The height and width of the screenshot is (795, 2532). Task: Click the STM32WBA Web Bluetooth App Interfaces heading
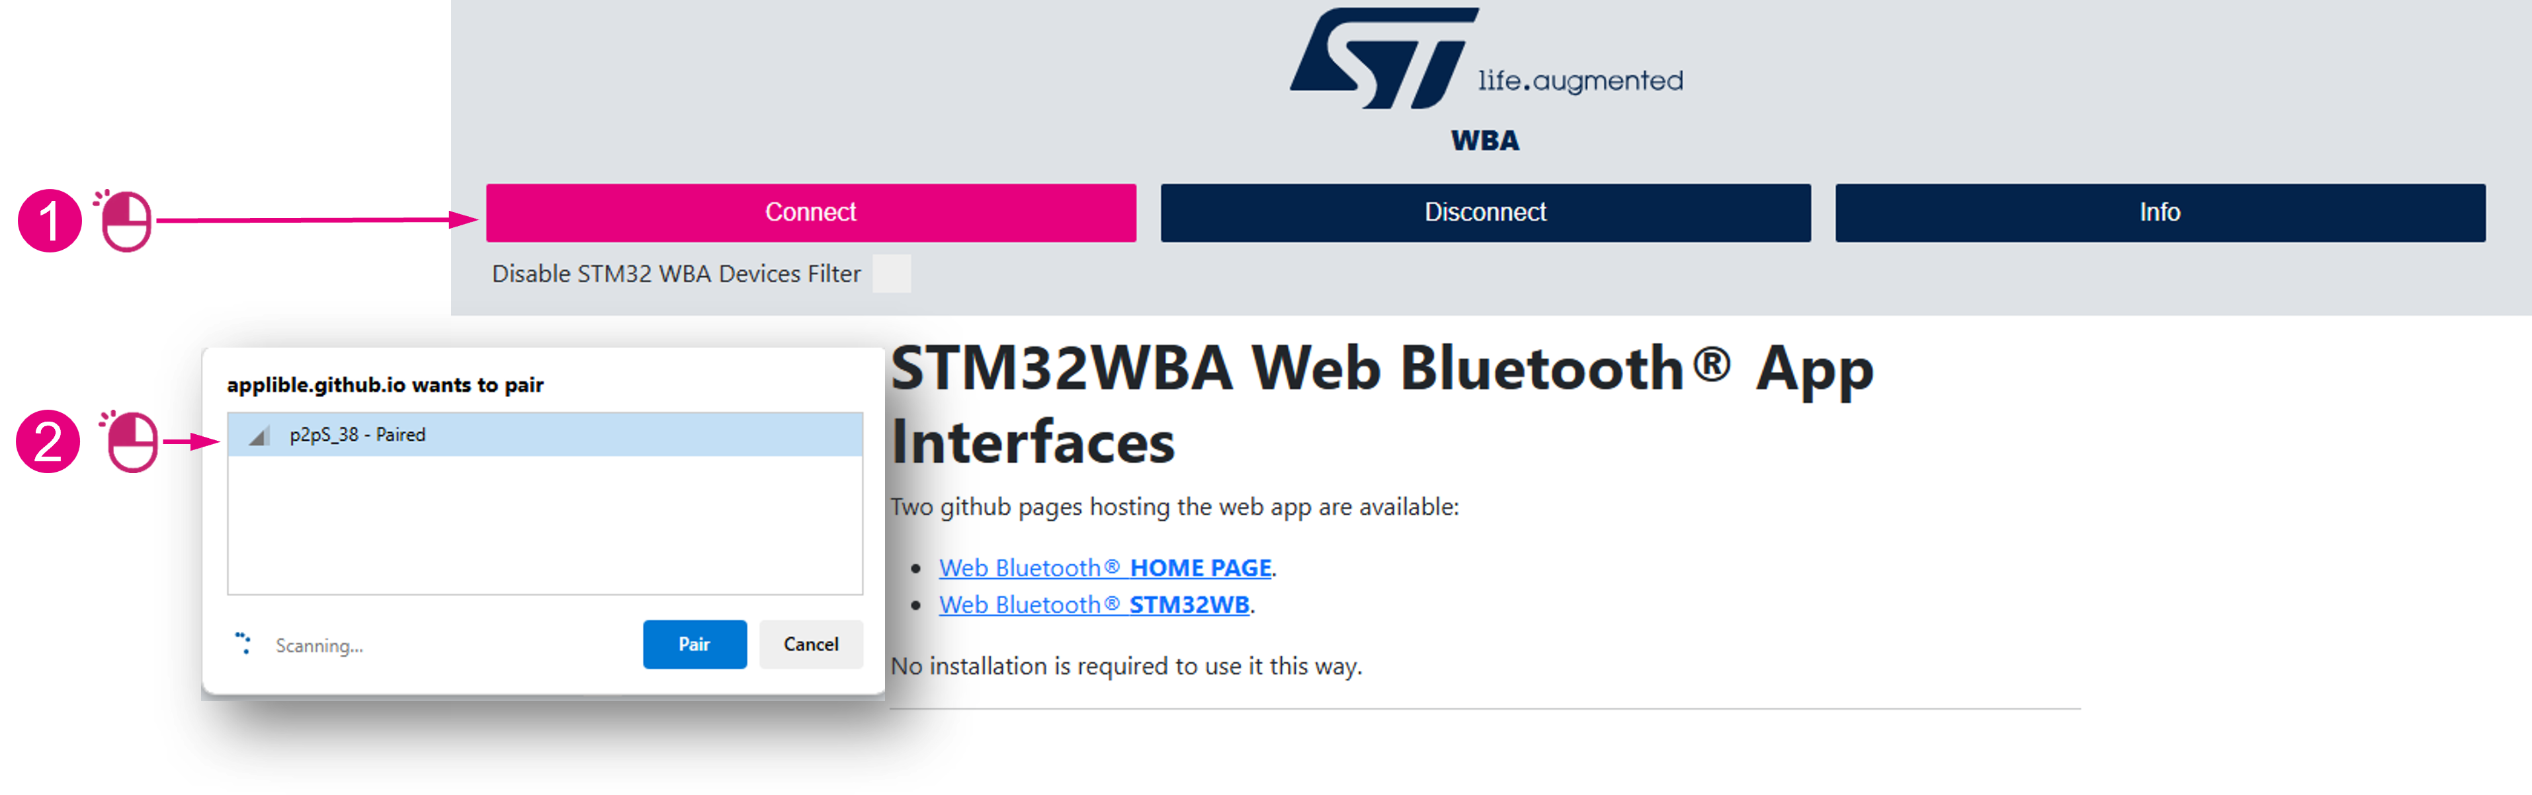tap(1381, 404)
